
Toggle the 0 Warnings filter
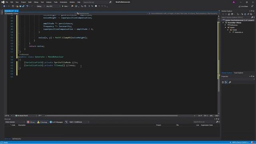[42, 122]
